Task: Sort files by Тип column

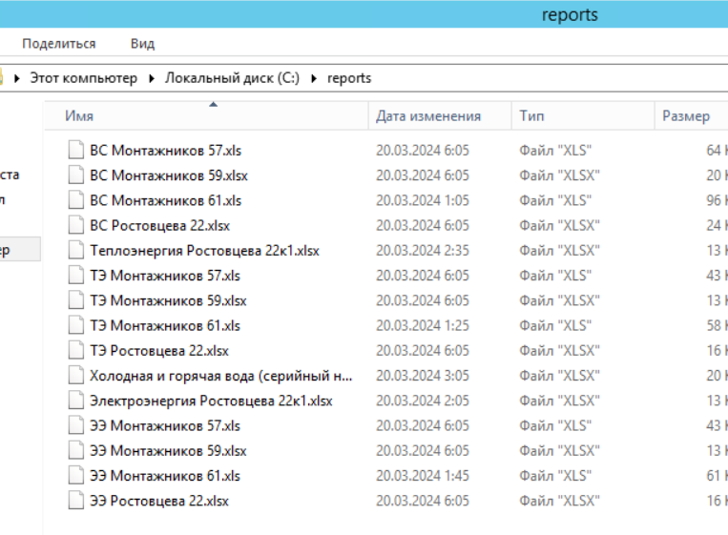Action: [531, 116]
